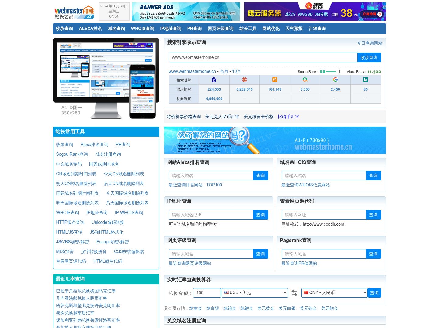Click the Sogou search engine icon
438x328 pixels.
point(245,80)
